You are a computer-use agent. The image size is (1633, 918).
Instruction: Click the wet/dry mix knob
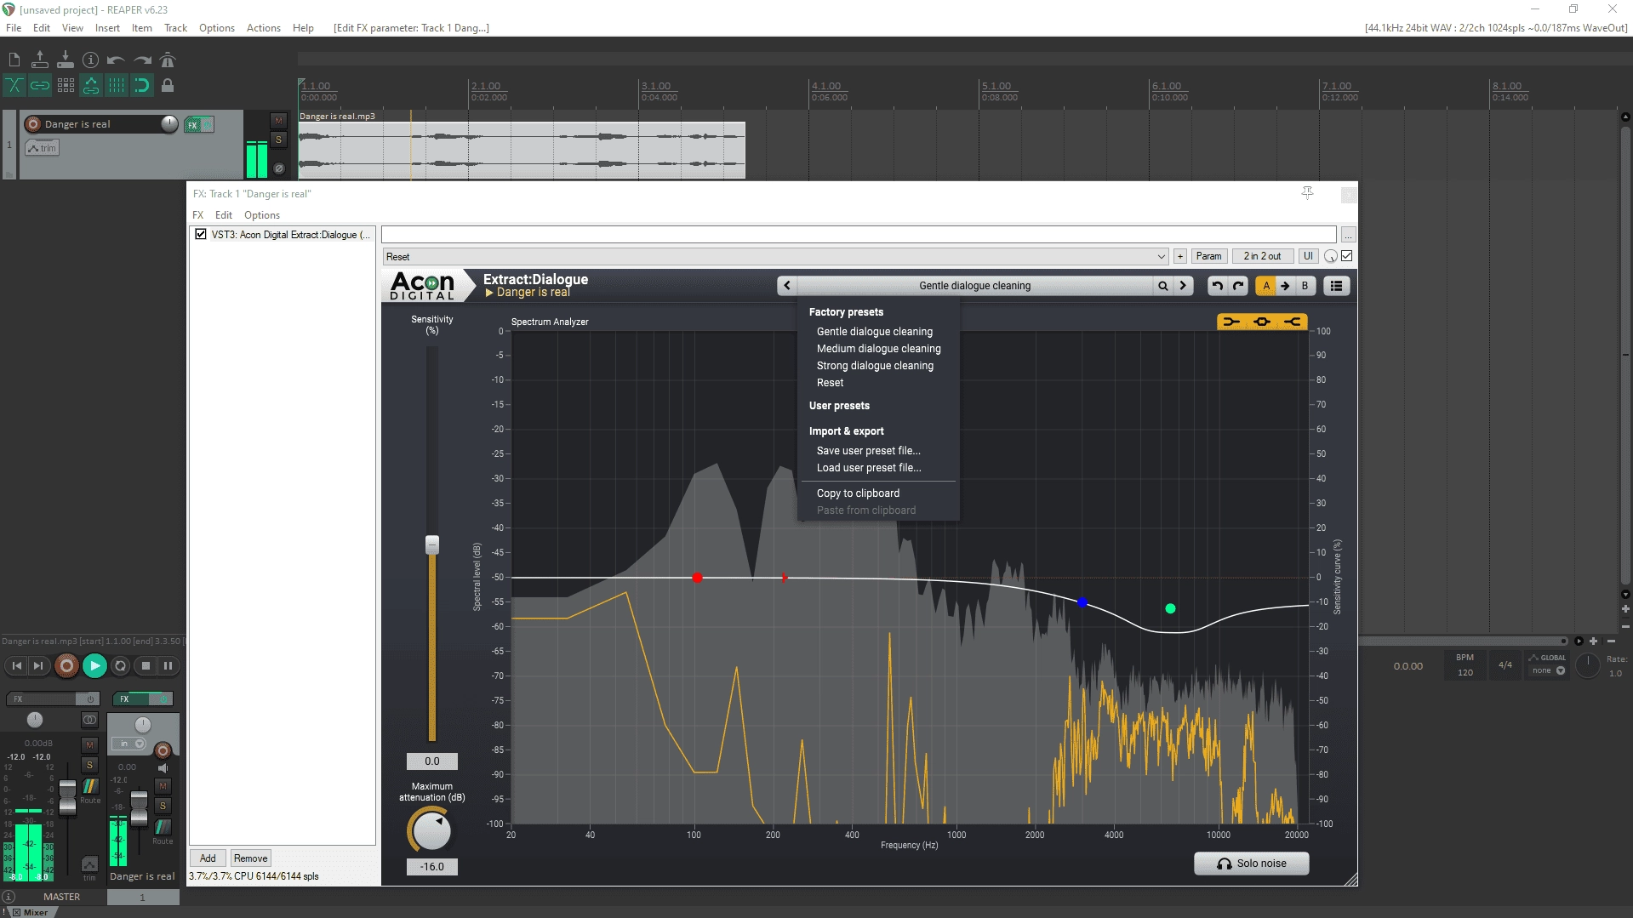[1331, 256]
